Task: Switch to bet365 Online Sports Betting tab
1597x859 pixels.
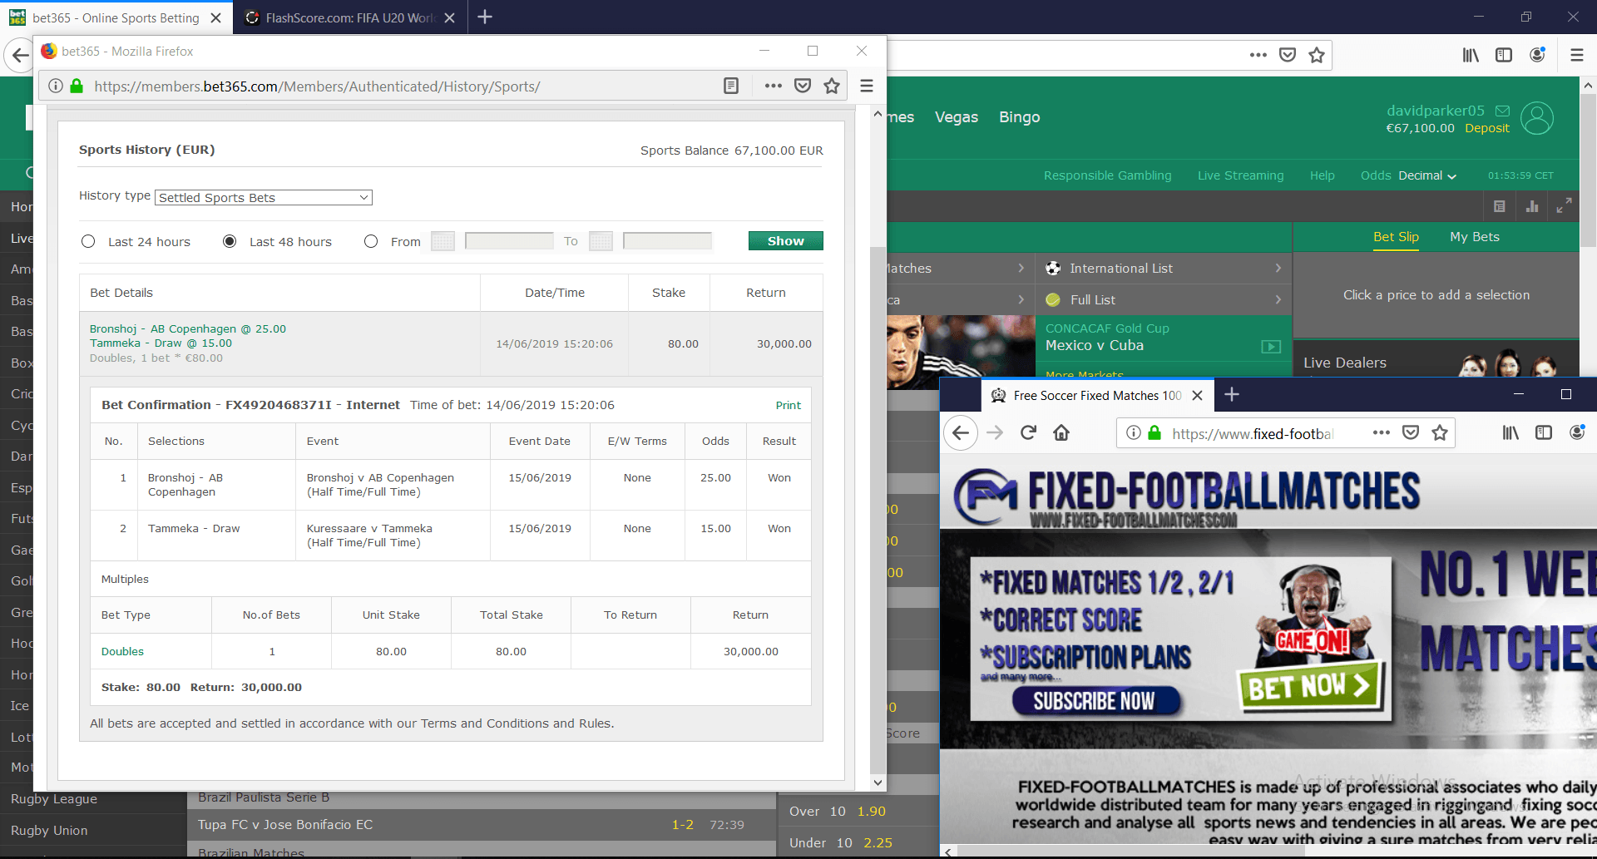Action: point(116,17)
